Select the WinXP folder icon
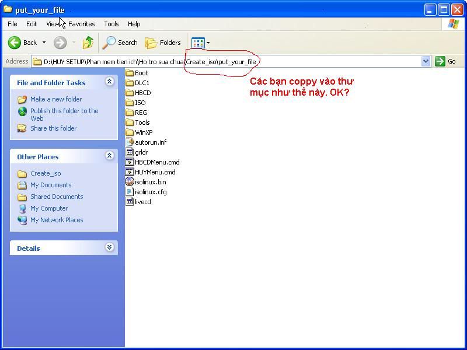Screen dimensions: 467x350 point(130,132)
